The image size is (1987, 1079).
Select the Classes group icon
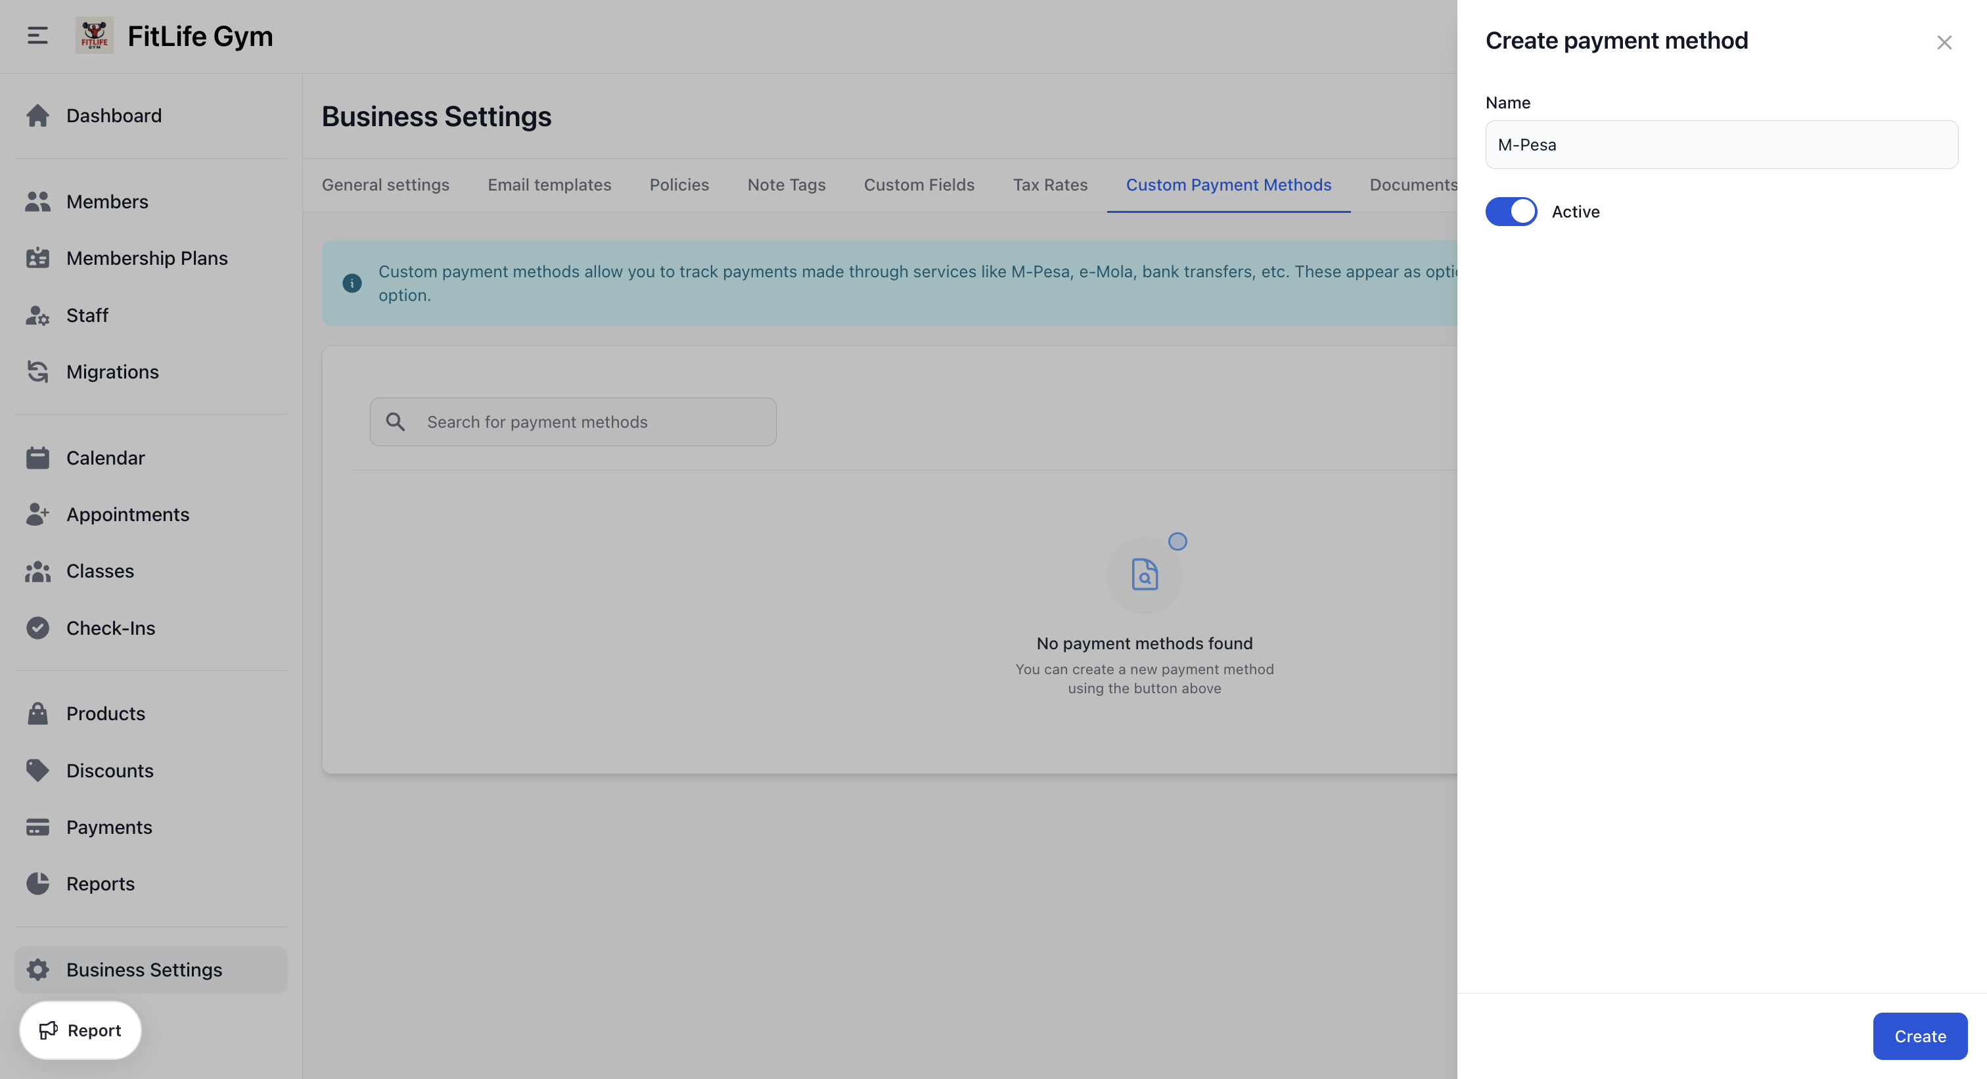38,571
